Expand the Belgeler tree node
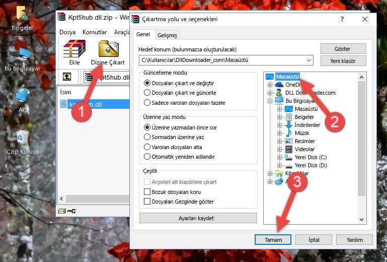387x262 pixels. pos(279,117)
